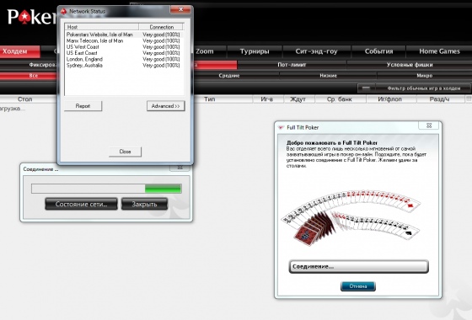Select the Home Games tab
472x320 pixels.
(439, 51)
